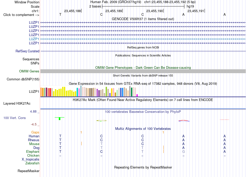Click the green PhyloP bar under base T
246x177 pixels.
[x=60, y=119]
